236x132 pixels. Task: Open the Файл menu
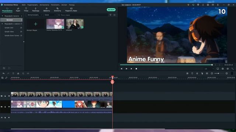(24, 5)
